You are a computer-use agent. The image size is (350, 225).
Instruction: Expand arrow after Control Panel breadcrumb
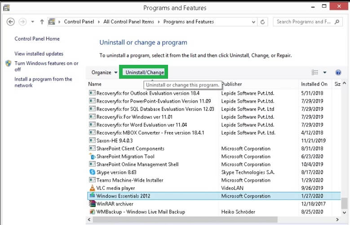(99, 22)
